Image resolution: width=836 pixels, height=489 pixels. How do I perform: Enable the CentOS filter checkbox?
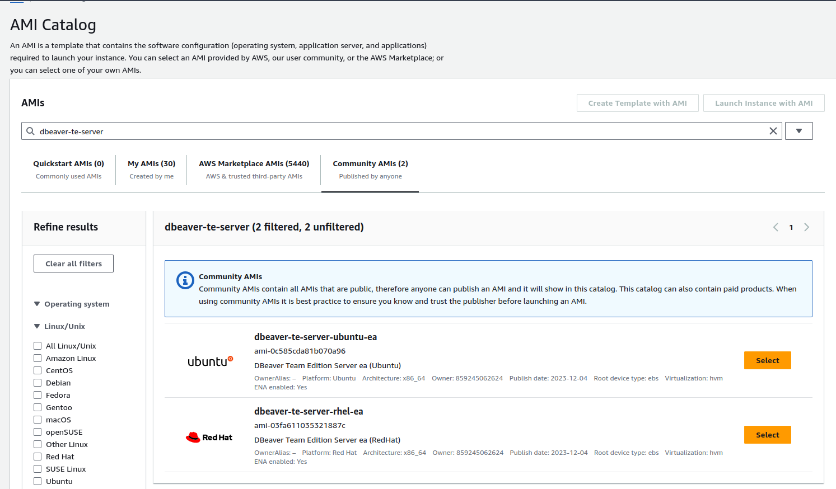click(x=38, y=370)
